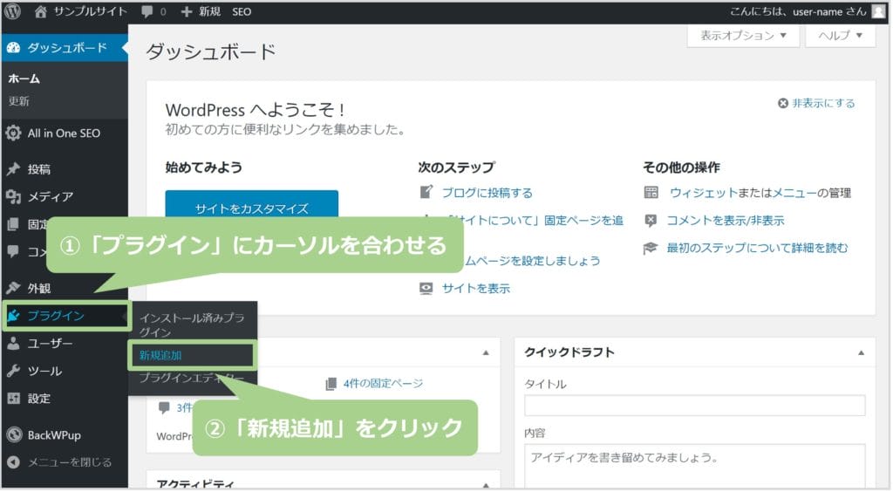Select 新規追加 in plugin flyout menu
This screenshot has width=893, height=492.
(160, 355)
